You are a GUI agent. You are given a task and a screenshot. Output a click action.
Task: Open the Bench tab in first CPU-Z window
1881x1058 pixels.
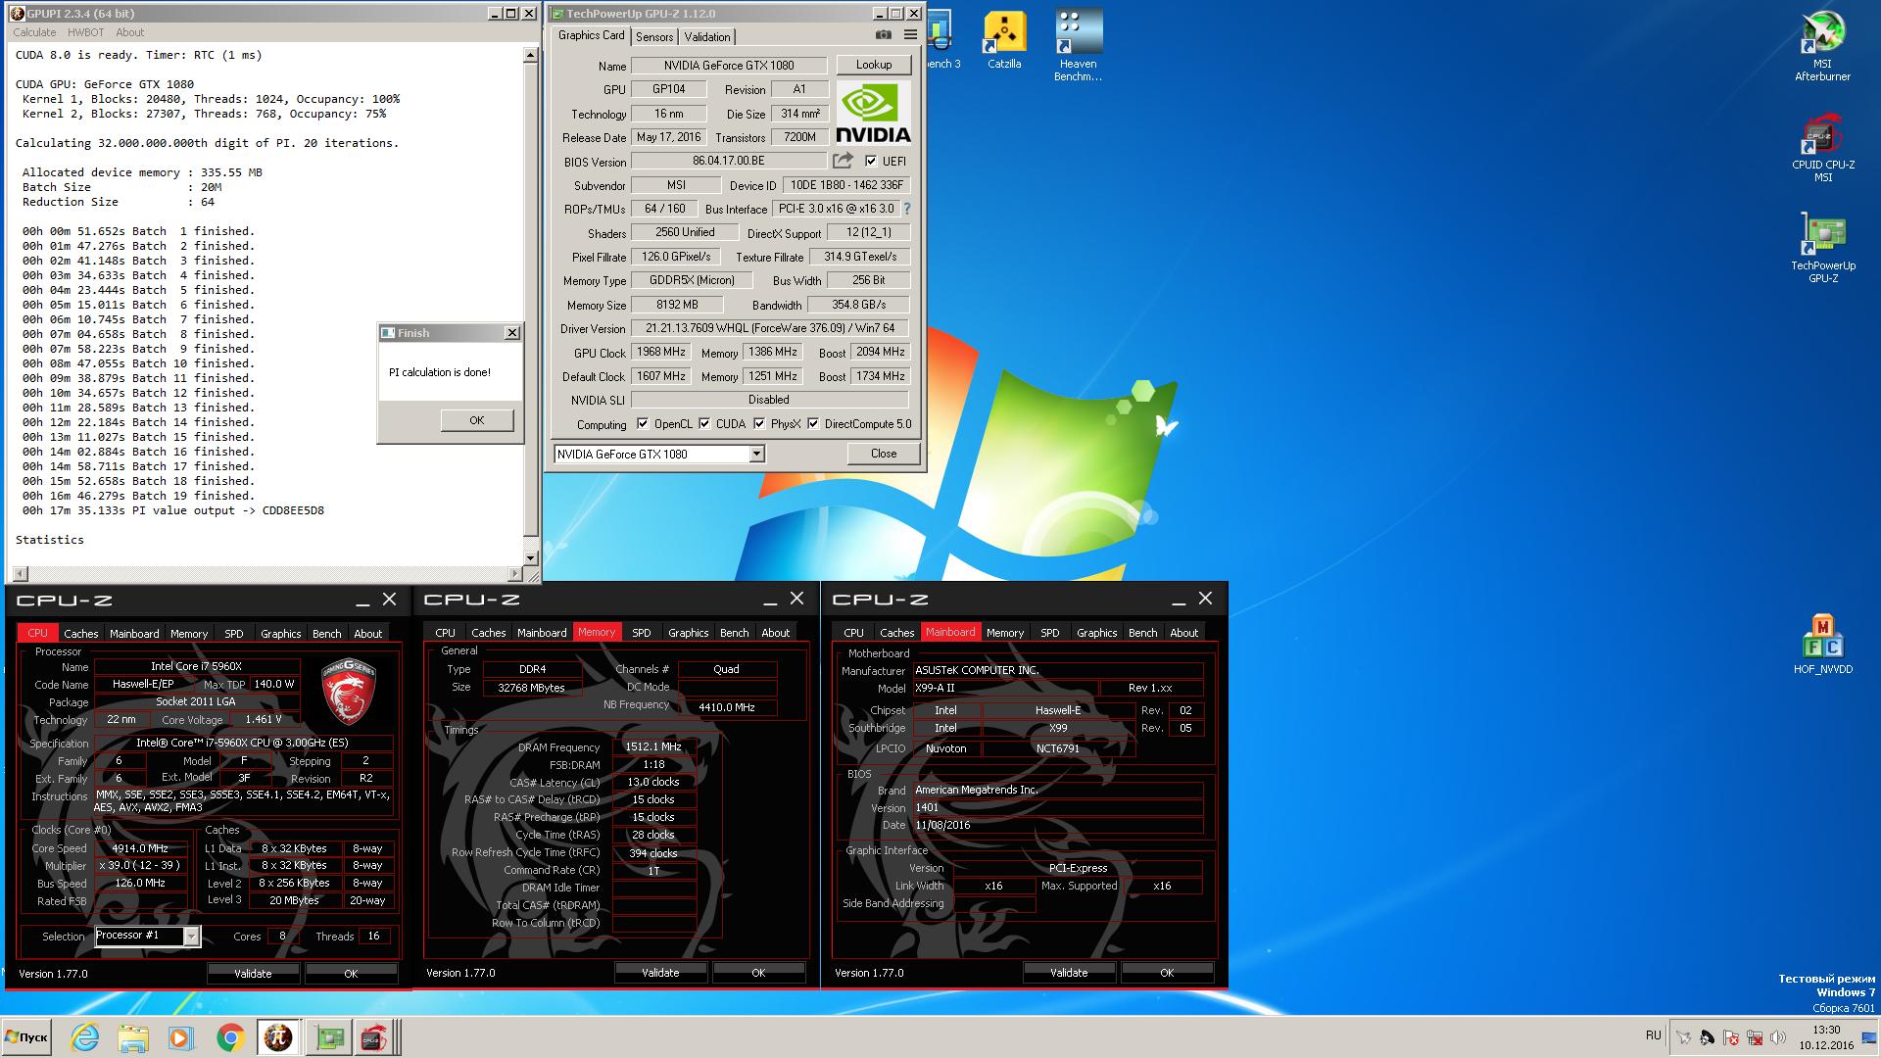click(327, 634)
